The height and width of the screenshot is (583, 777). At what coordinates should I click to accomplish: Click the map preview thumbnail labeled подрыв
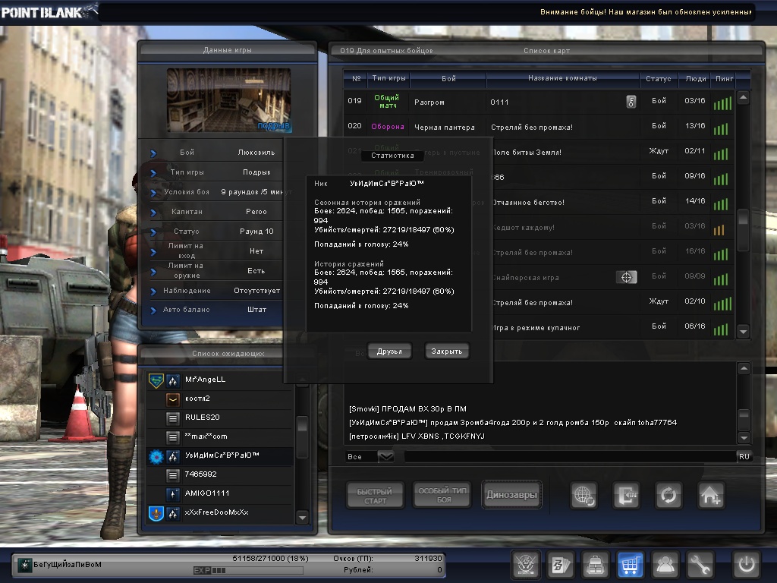tap(228, 101)
